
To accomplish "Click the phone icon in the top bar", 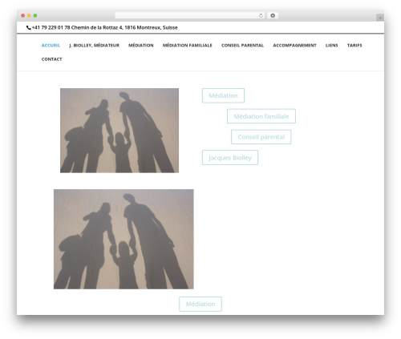I will tap(28, 27).
